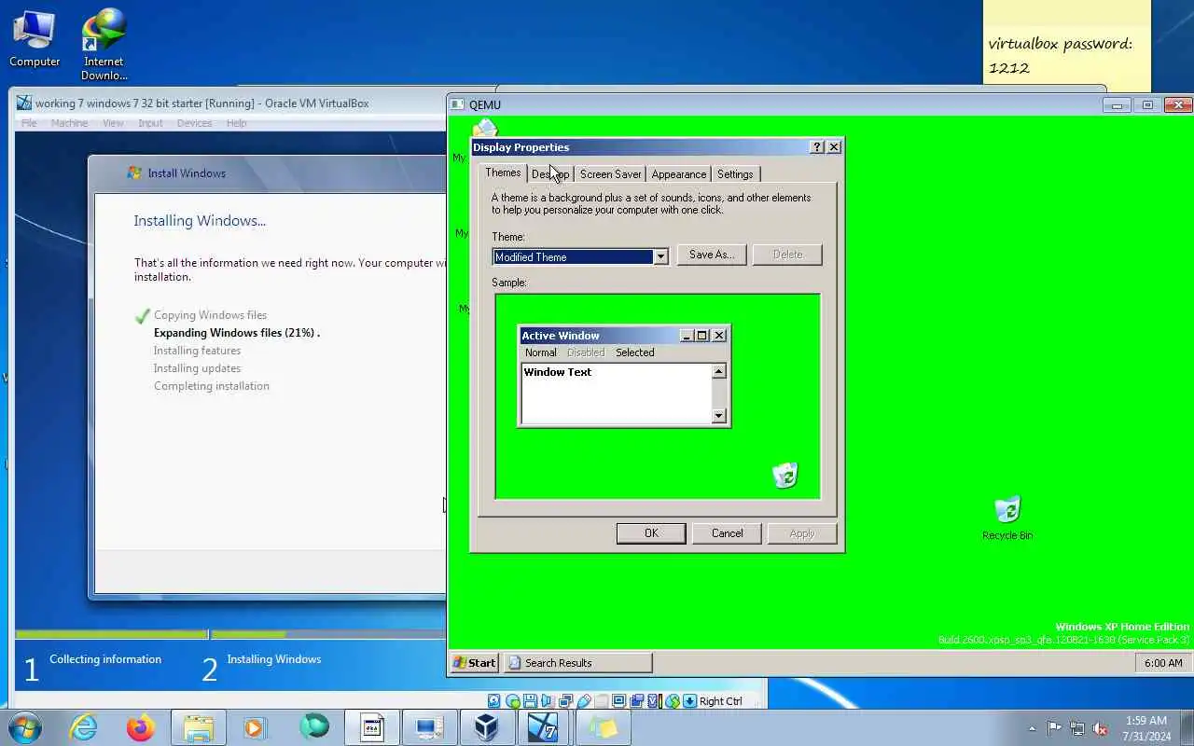1194x746 pixels.
Task: Click the VirtualBox floppy disk indicator
Action: click(530, 701)
